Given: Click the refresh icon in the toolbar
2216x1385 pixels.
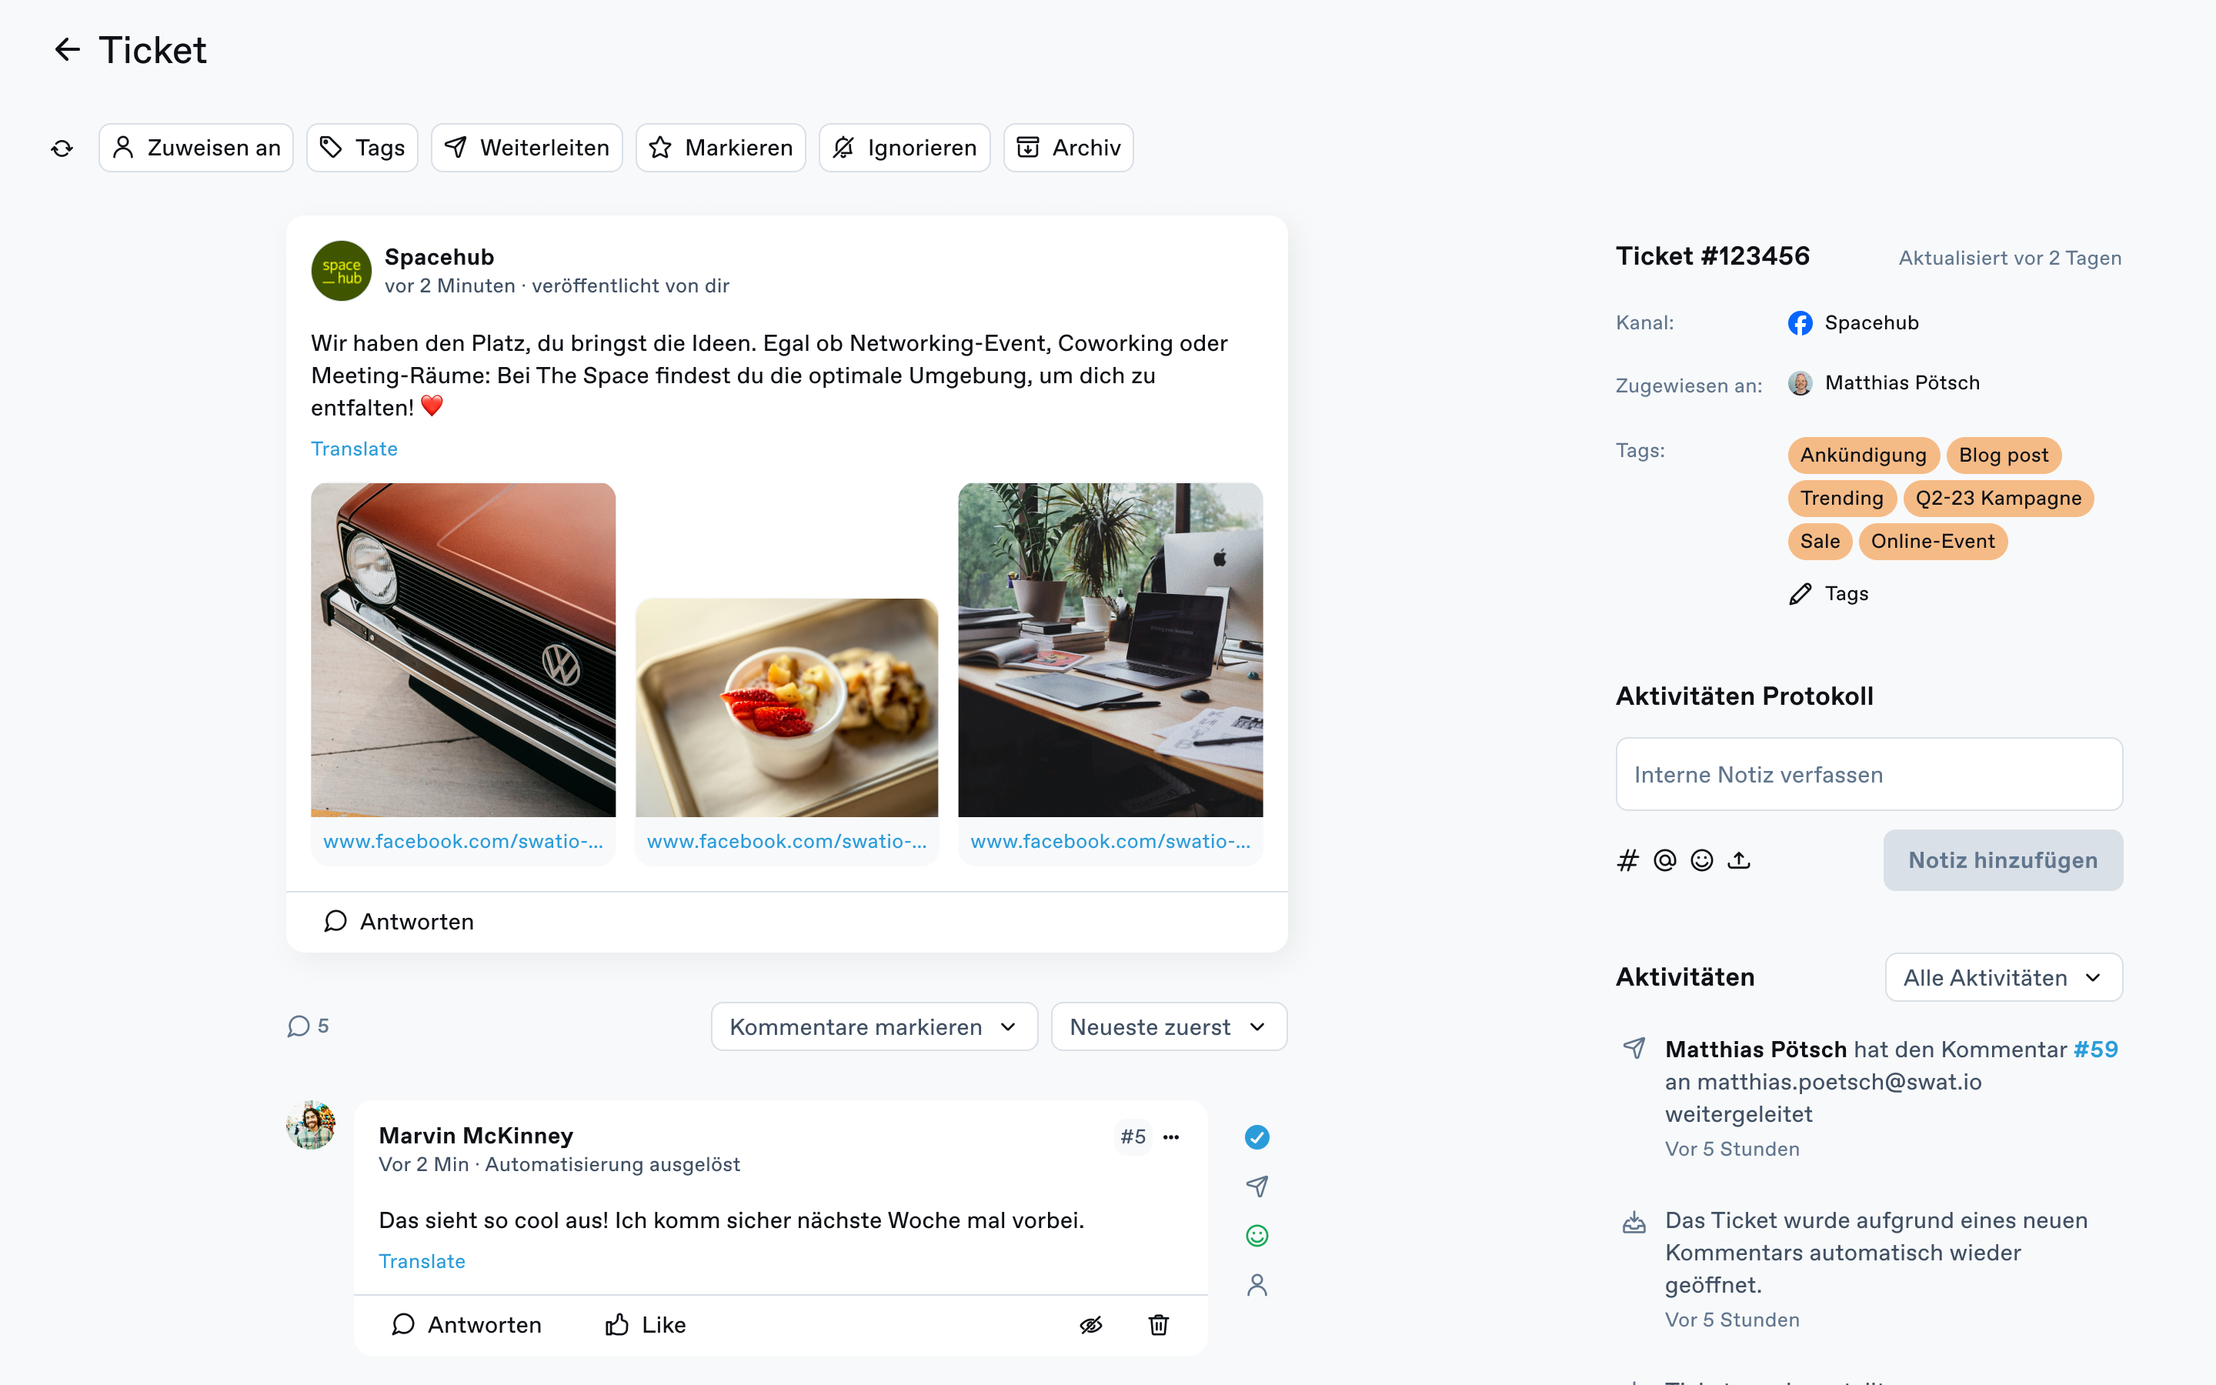Looking at the screenshot, I should tap(62, 149).
